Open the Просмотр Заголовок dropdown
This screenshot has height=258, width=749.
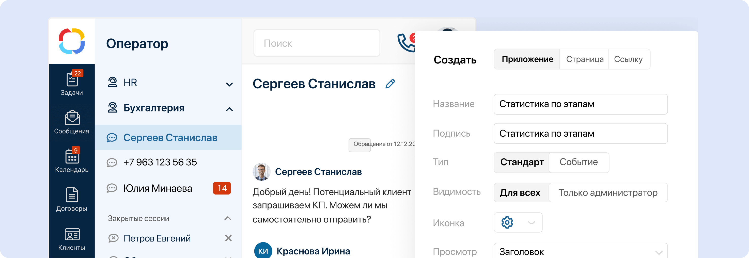tap(580, 251)
